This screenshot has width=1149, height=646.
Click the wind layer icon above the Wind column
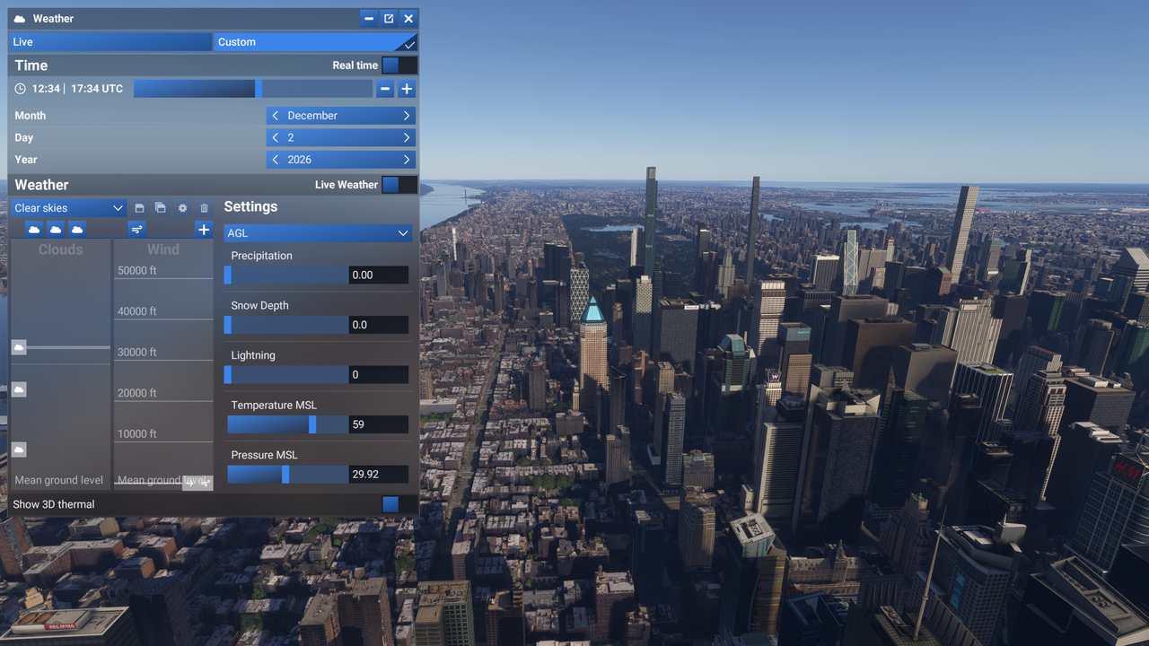(136, 230)
